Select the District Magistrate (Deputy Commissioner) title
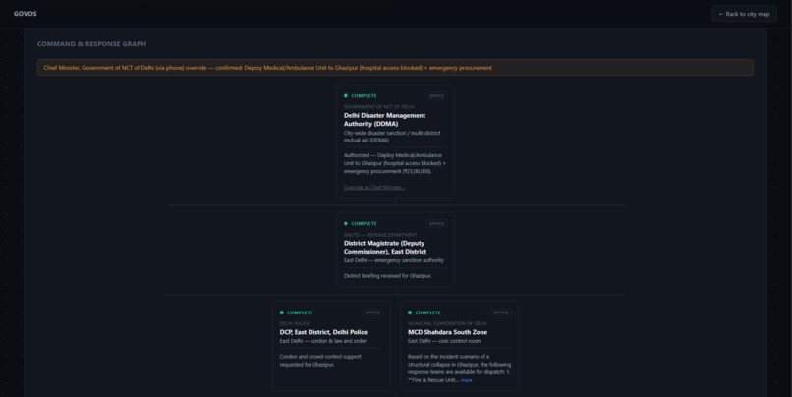 point(385,247)
